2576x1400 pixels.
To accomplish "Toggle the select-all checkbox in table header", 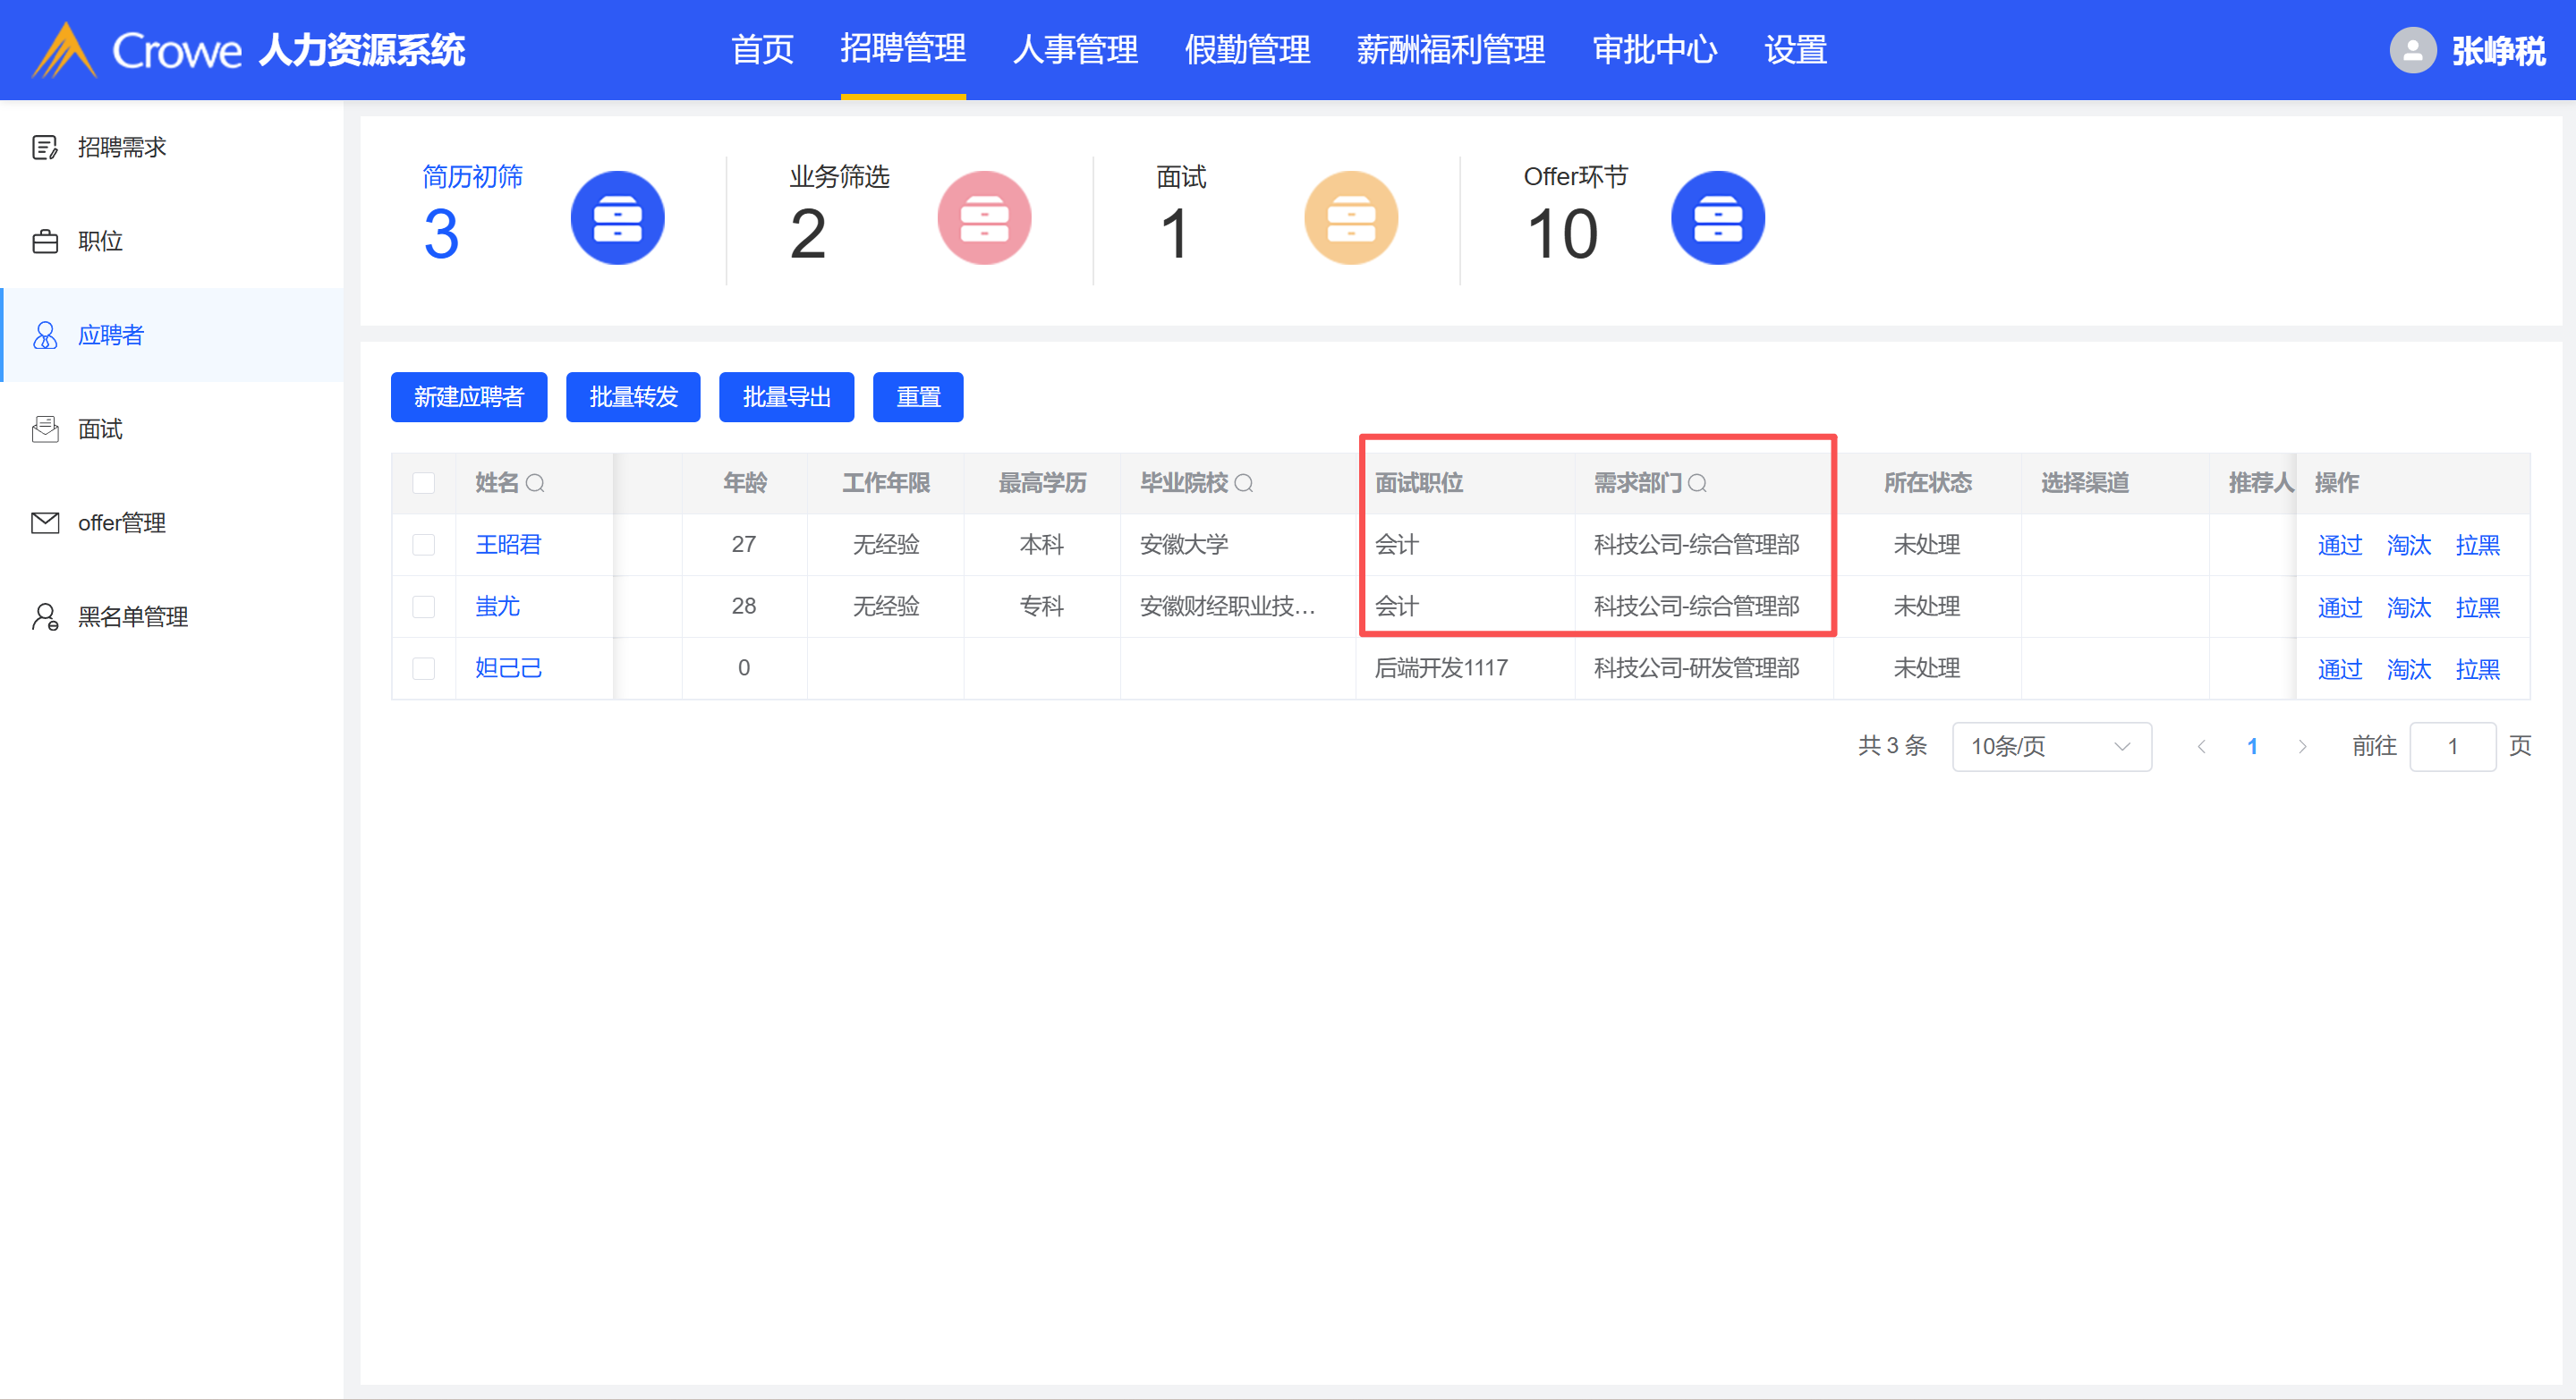I will (x=424, y=483).
